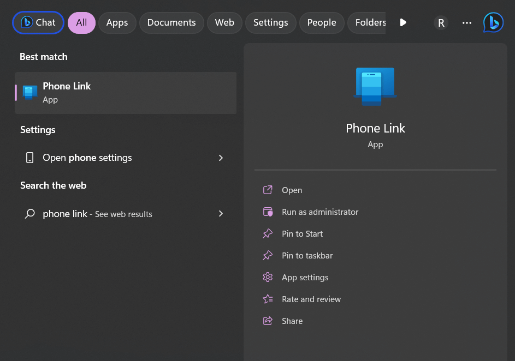Launch Bing from the top-right icon
Image resolution: width=515 pixels, height=361 pixels.
point(493,22)
